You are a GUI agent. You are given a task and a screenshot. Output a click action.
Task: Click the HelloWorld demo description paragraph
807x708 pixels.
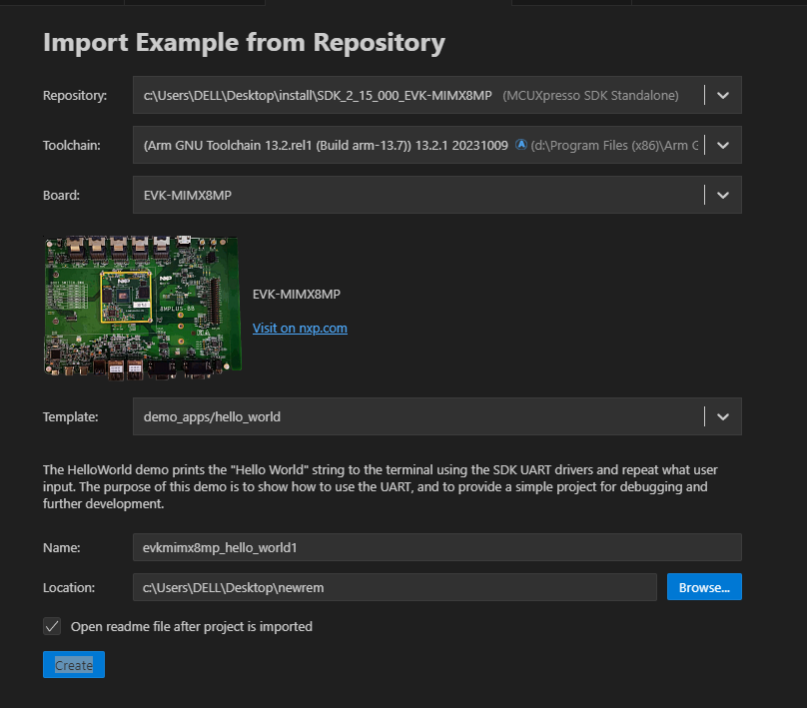[x=380, y=486]
